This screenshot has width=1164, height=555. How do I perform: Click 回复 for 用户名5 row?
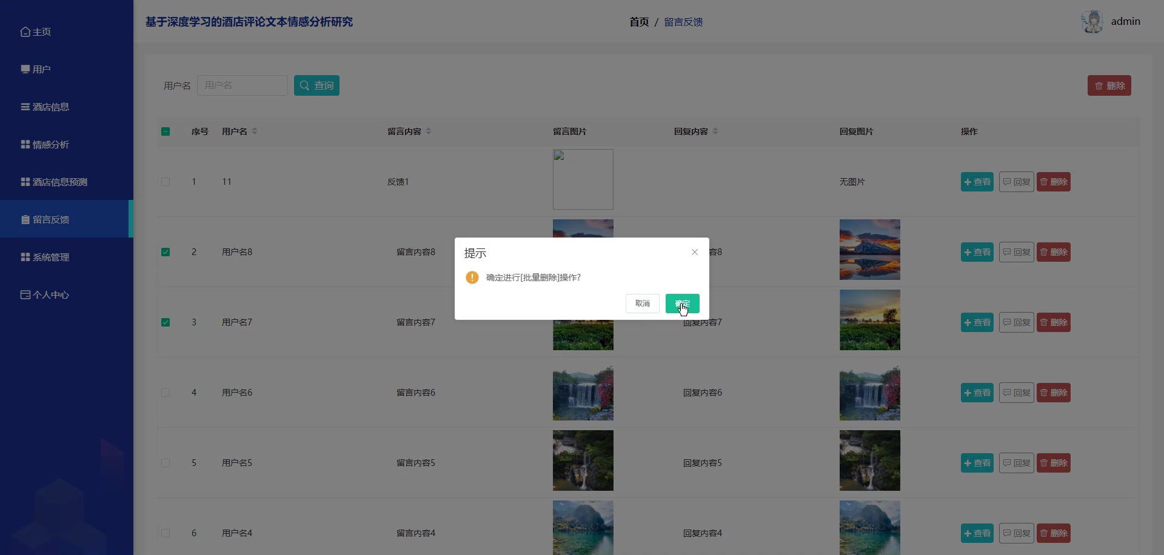1016,463
